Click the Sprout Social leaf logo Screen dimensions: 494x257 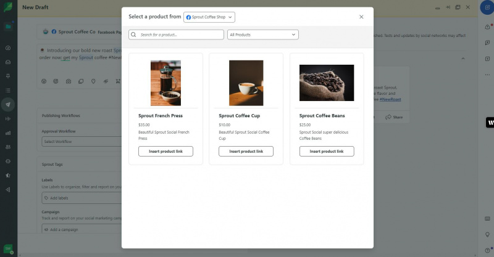[x=8, y=7]
